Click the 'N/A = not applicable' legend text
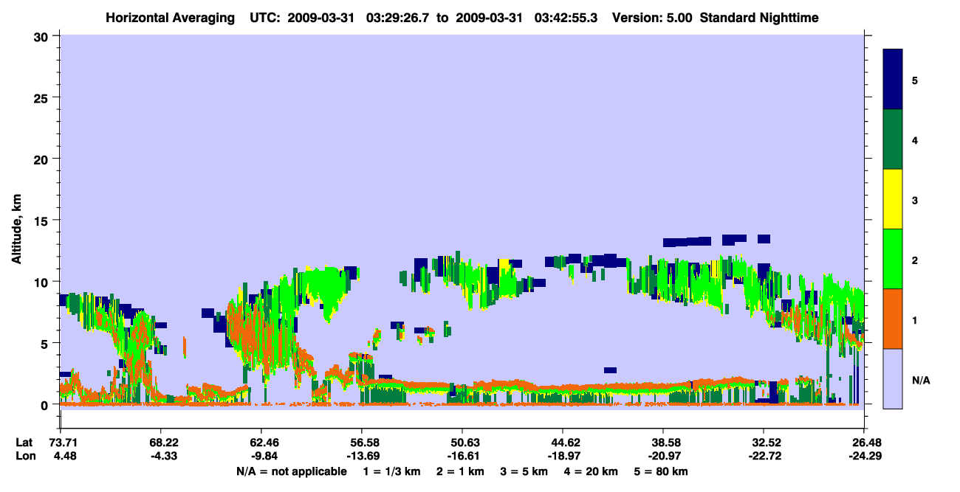The image size is (960, 492). pyautogui.click(x=291, y=471)
